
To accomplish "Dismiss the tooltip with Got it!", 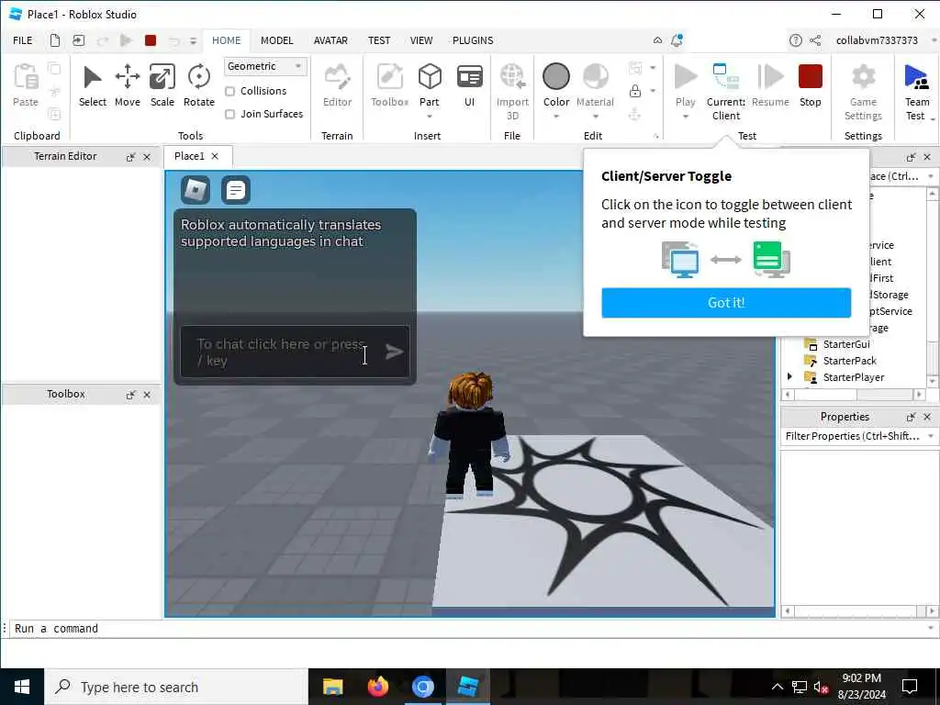I will pos(726,303).
